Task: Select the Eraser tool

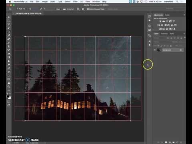Action: [x=9, y=54]
